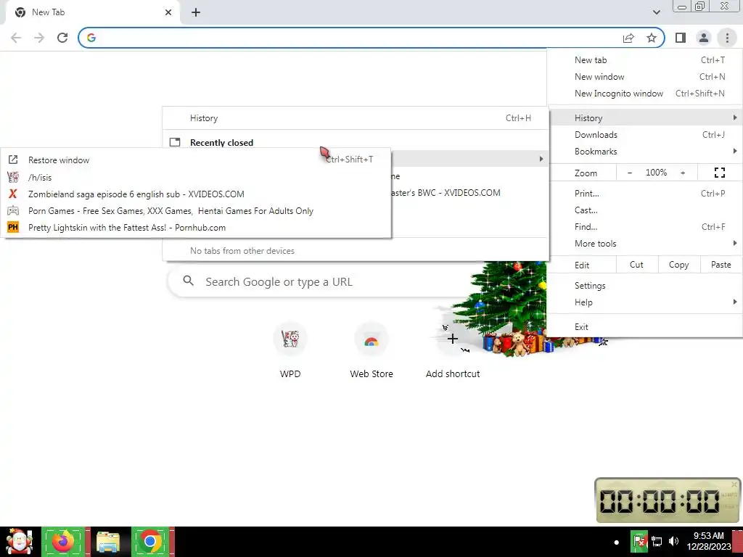Click the forward navigation arrow
743x557 pixels.
point(39,38)
